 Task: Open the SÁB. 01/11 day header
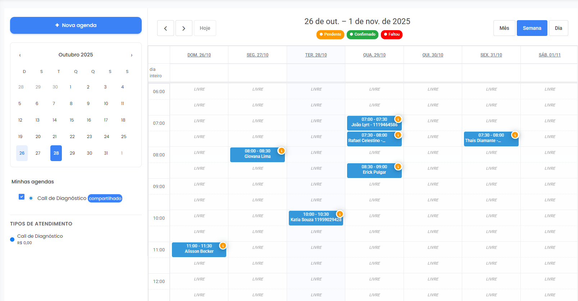click(x=550, y=55)
